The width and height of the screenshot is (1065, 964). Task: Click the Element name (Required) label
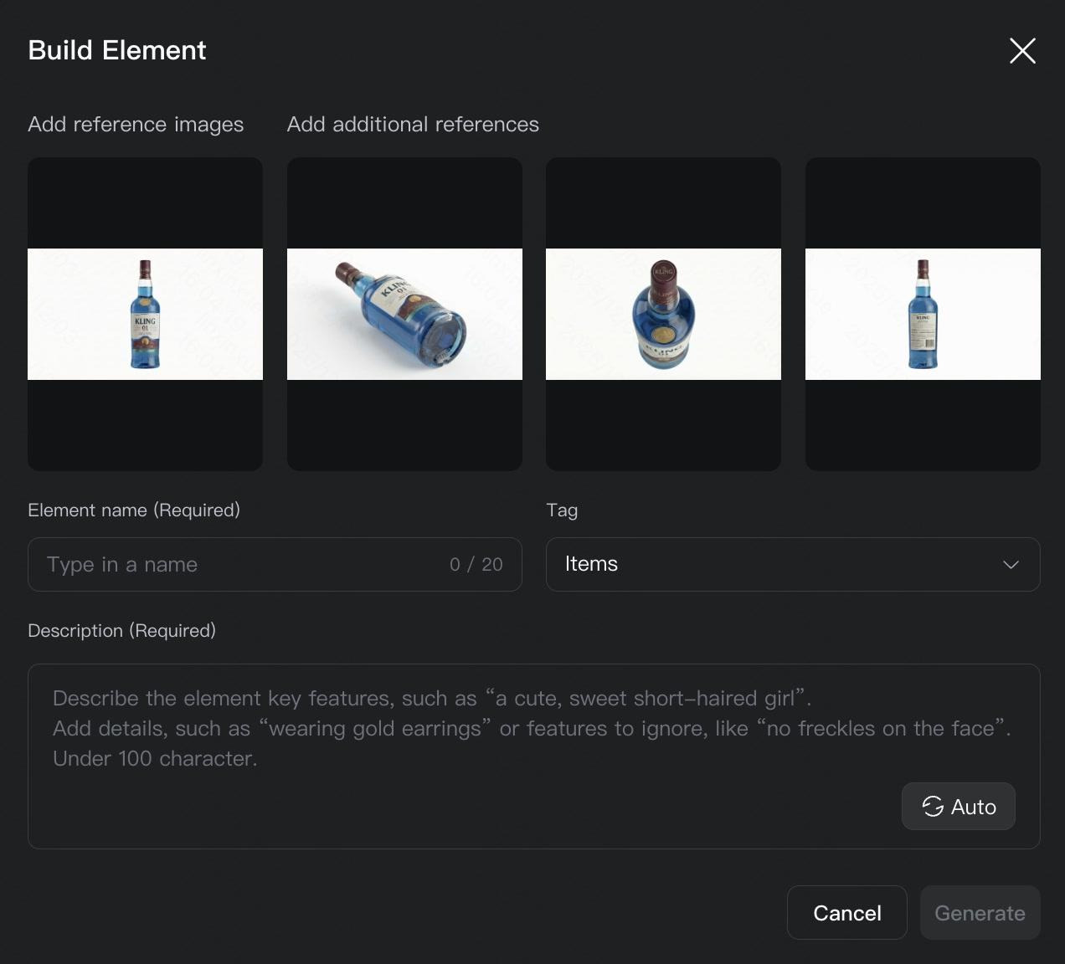pos(134,510)
